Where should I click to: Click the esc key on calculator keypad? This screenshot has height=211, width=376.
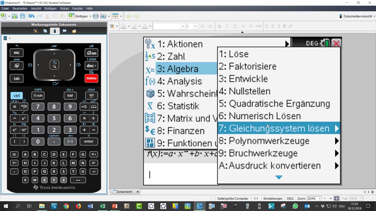pyautogui.click(x=16, y=53)
